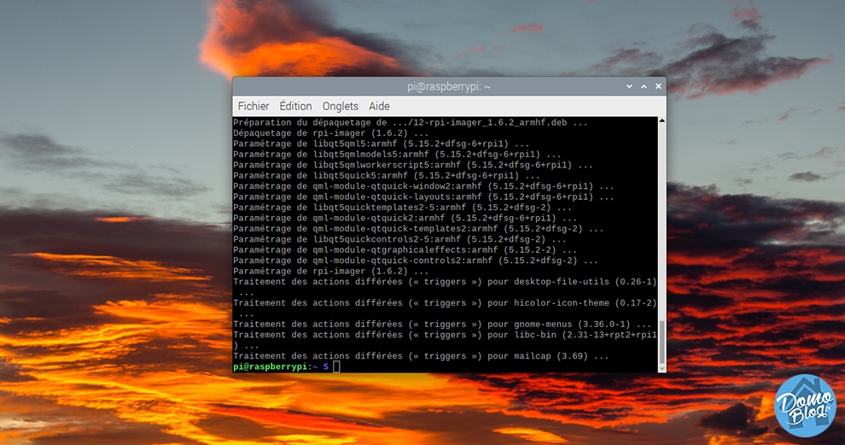Click the scrollbar down arrow in terminal

pos(661,369)
